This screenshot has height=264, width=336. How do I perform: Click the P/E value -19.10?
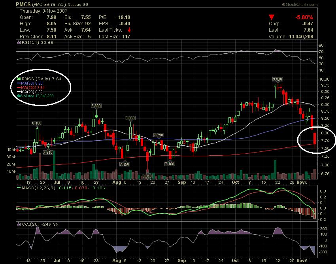(123, 17)
